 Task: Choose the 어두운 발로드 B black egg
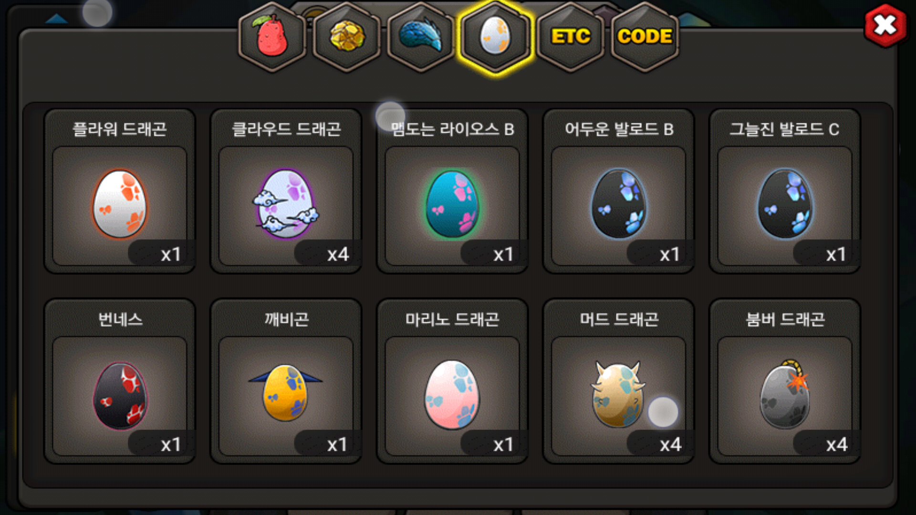pos(619,204)
